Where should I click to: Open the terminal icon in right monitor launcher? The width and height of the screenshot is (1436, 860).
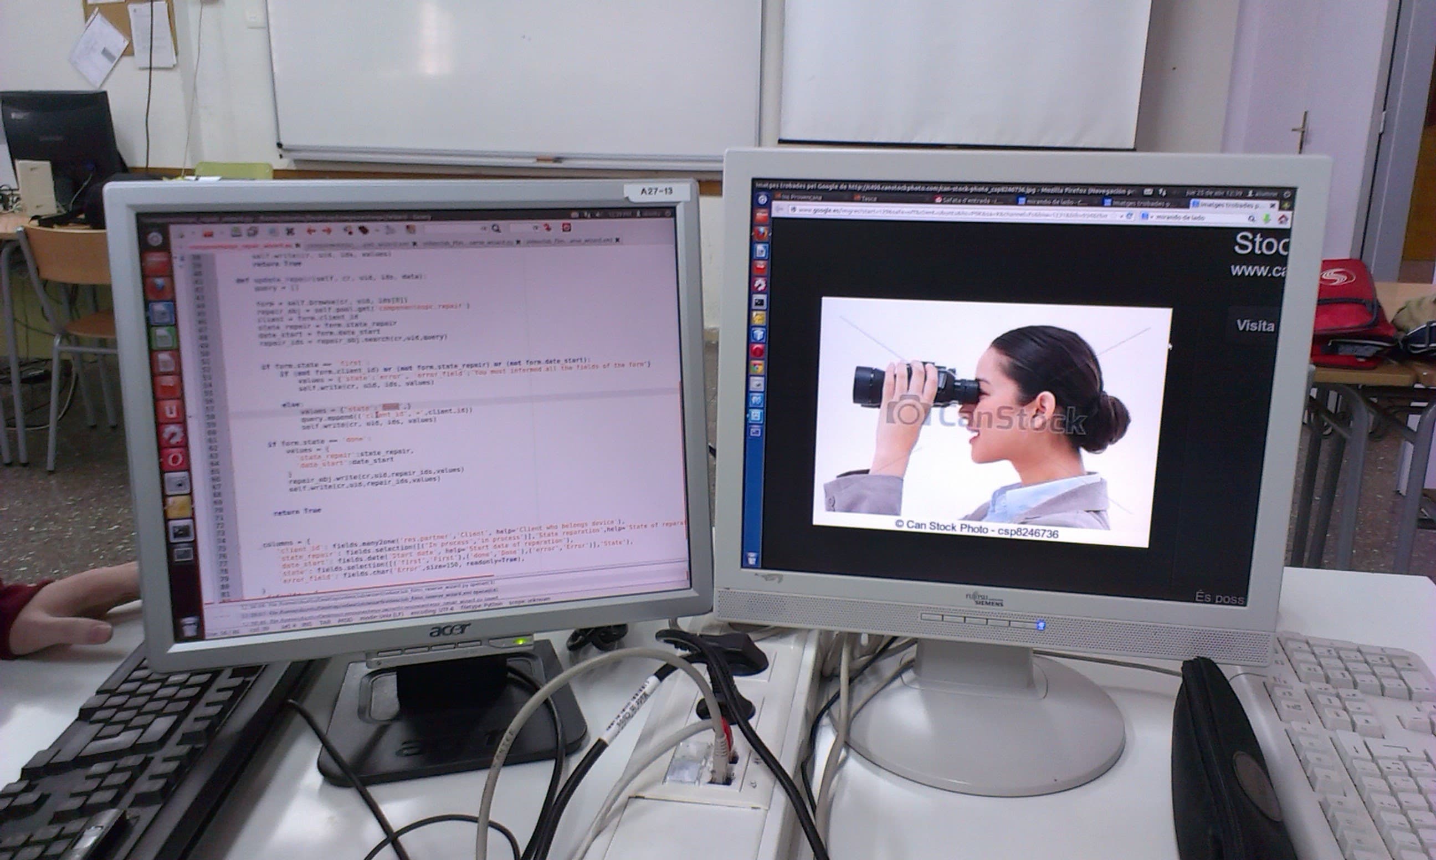(x=760, y=302)
